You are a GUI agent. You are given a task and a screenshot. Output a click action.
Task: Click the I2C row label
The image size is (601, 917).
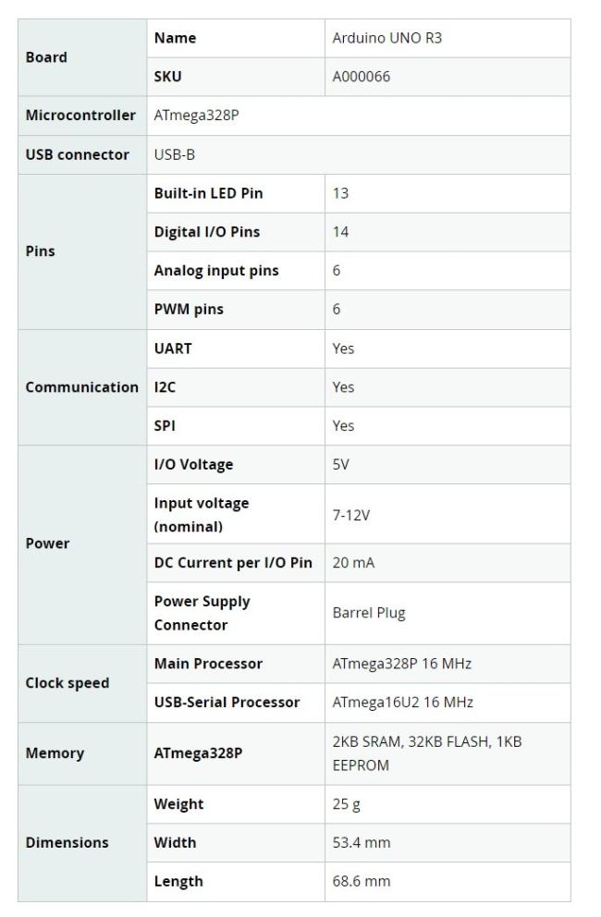click(165, 387)
